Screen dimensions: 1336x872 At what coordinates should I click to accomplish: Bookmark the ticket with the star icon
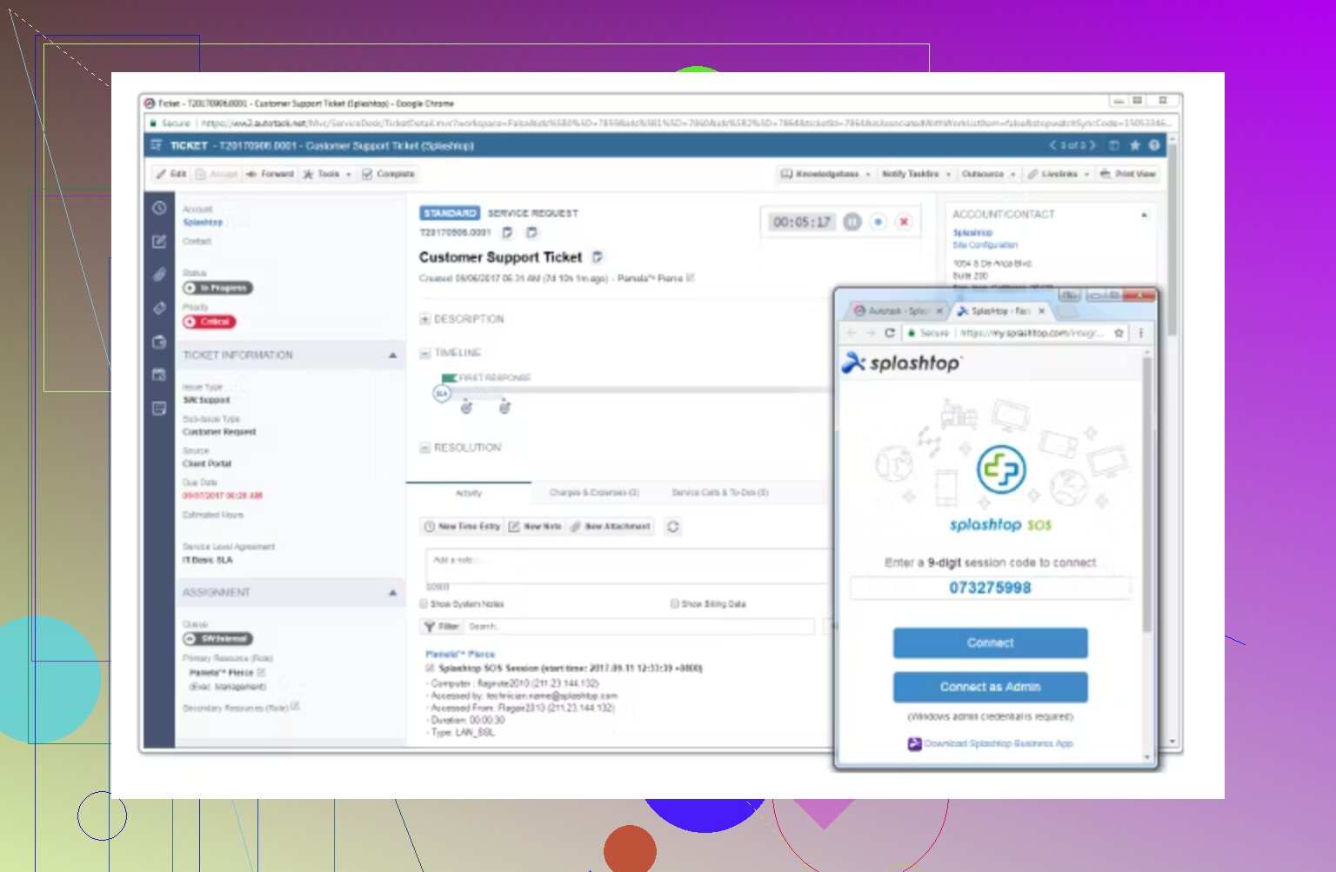click(x=1135, y=145)
